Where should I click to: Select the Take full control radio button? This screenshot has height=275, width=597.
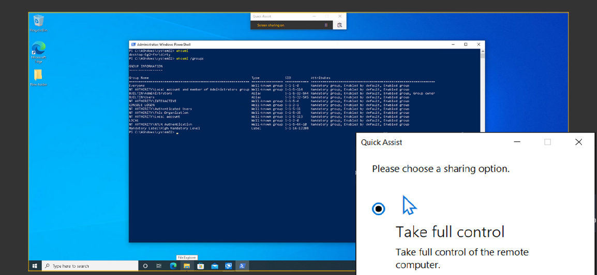[x=379, y=208]
